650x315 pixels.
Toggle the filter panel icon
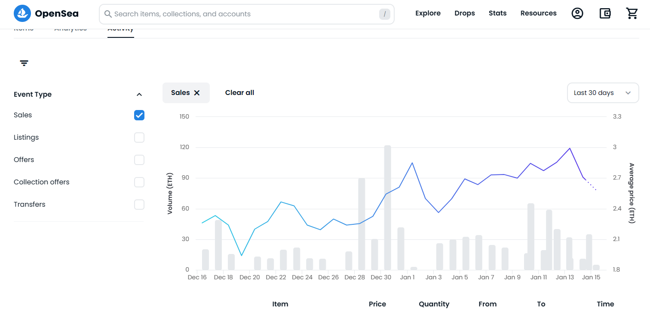coord(24,63)
